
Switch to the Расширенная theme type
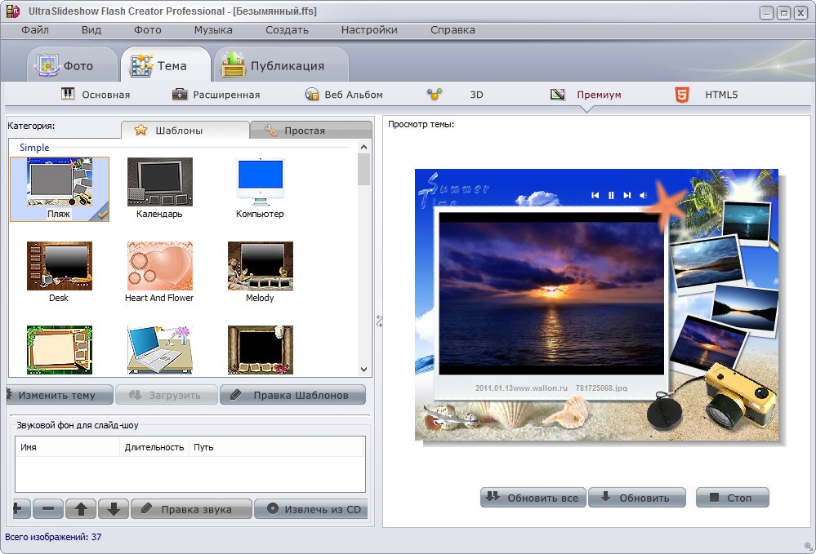pos(216,95)
